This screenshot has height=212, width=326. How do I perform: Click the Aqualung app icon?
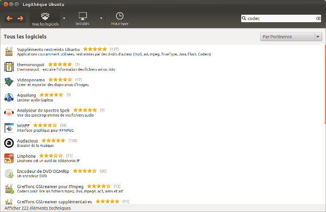pyautogui.click(x=9, y=97)
